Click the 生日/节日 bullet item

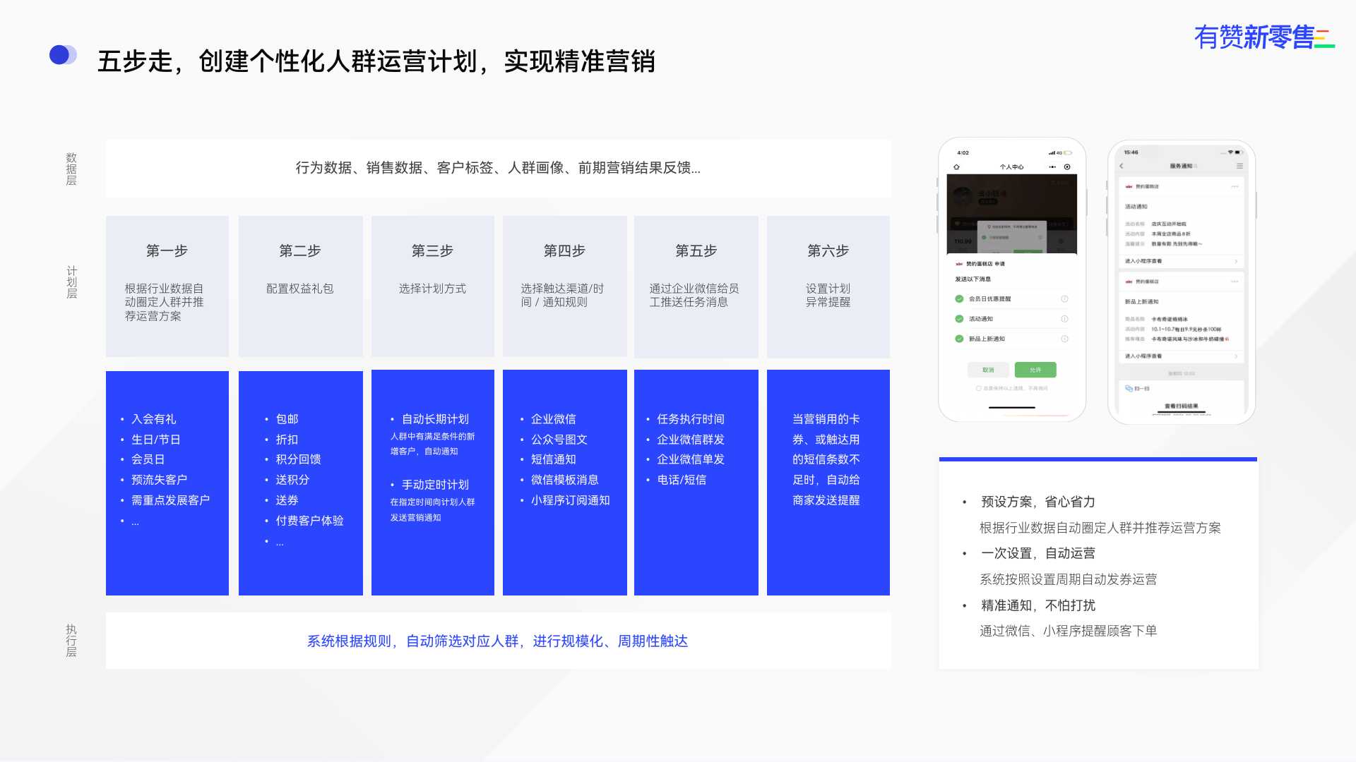coord(155,440)
